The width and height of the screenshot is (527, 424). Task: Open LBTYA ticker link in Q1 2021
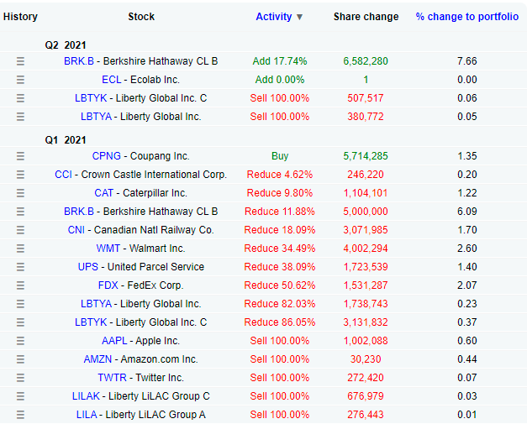[96, 304]
